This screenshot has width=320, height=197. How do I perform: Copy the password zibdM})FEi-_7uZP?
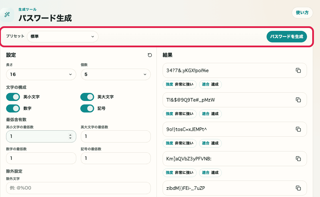coord(298,188)
